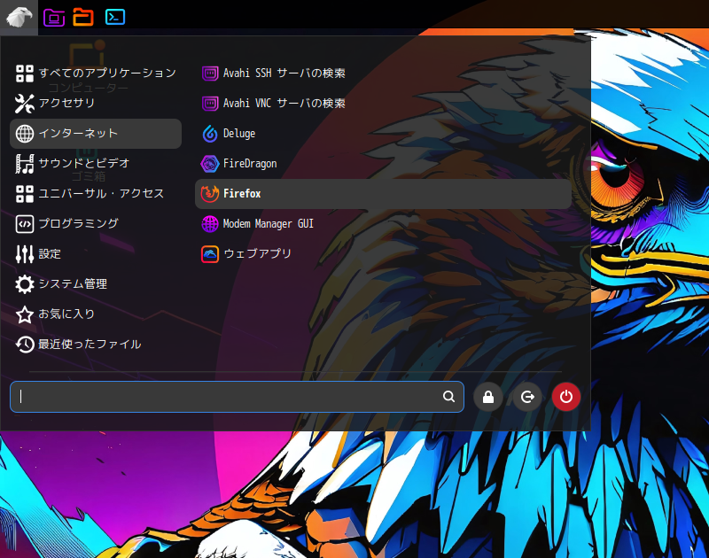Click the favorites star icon
The width and height of the screenshot is (709, 558).
[25, 314]
